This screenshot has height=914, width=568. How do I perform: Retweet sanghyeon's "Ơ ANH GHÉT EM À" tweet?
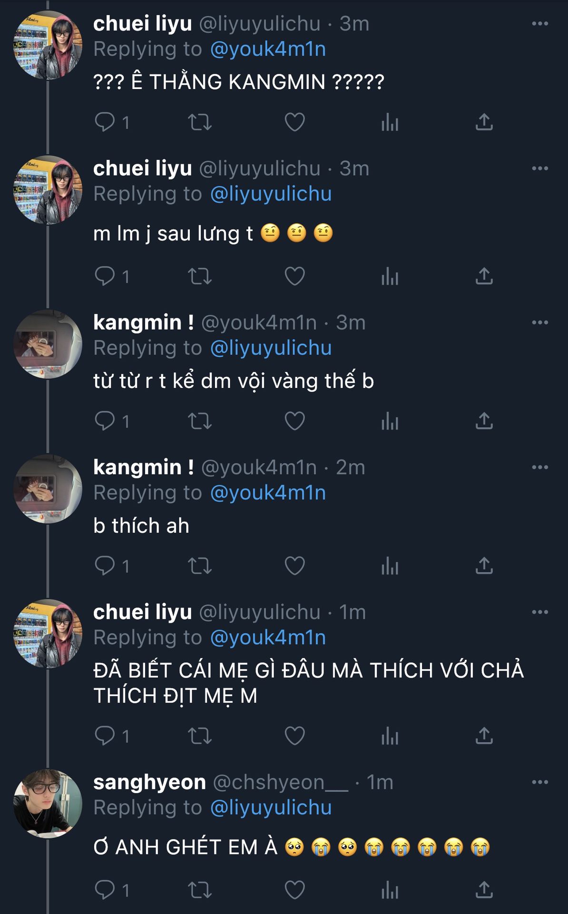tap(200, 890)
